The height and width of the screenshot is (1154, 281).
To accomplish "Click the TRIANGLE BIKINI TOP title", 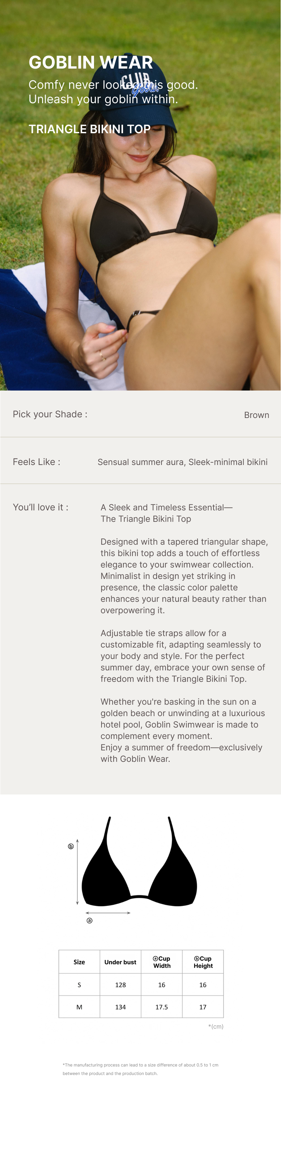I will (x=89, y=129).
